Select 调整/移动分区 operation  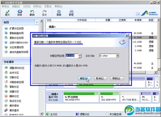(x=14, y=68)
